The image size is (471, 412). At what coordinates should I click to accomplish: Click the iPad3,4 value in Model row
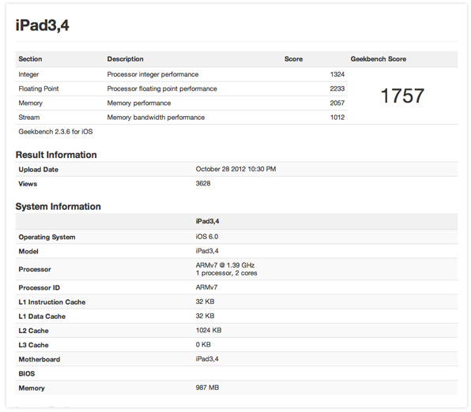click(207, 251)
